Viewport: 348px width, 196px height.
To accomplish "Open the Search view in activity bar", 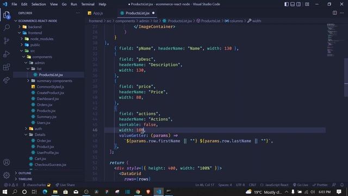I will point(7,28).
